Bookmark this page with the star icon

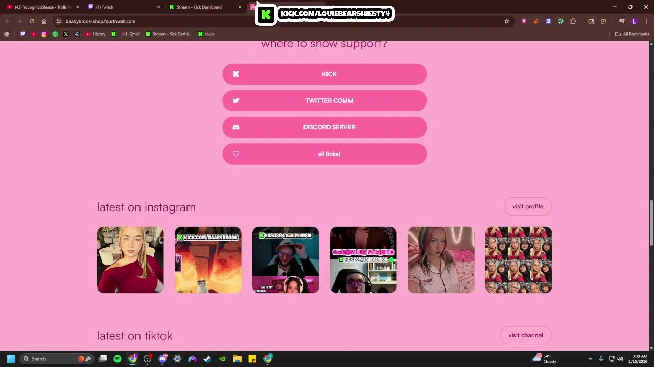click(x=507, y=21)
